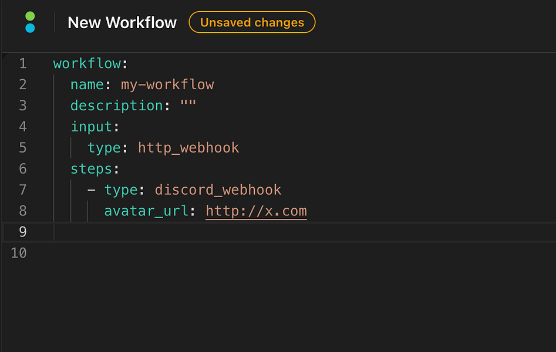Place cursor on the workflow key
Image resolution: width=556 pixels, height=352 pixels.
[x=87, y=63]
